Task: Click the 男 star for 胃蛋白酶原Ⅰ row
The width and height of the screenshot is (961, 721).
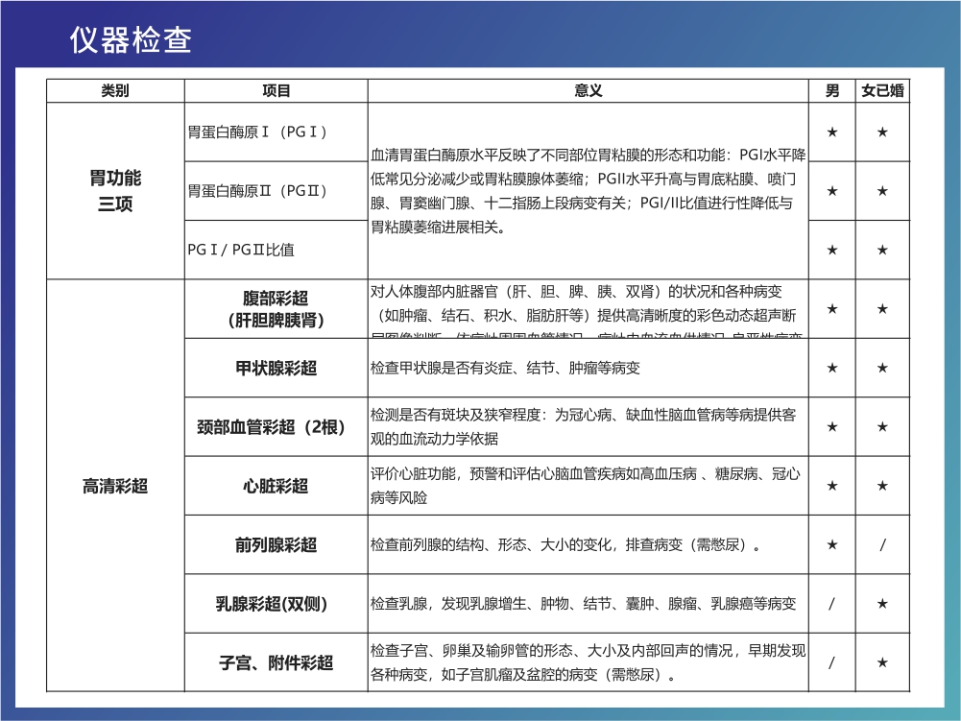Action: point(831,132)
